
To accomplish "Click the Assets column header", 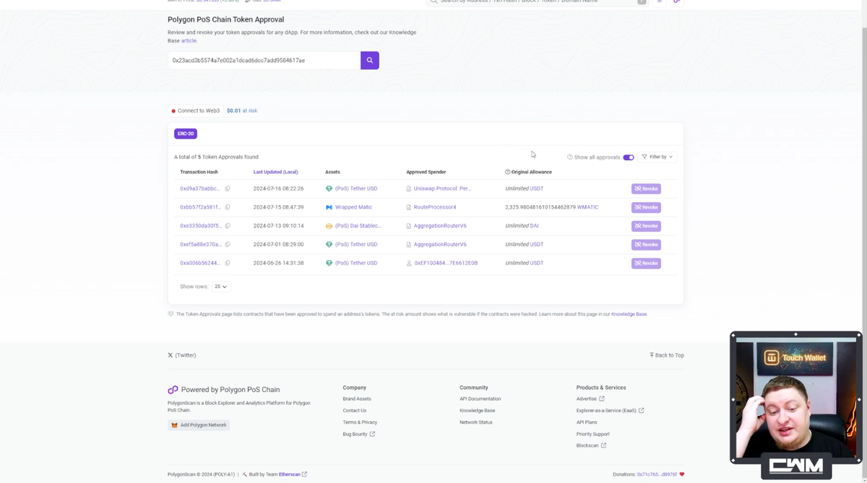I will pos(332,172).
